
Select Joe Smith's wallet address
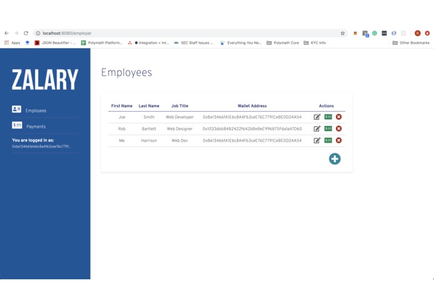(252, 117)
